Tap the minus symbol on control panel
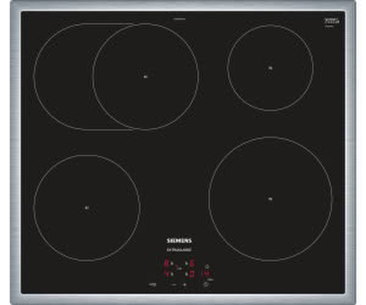 point(173,285)
